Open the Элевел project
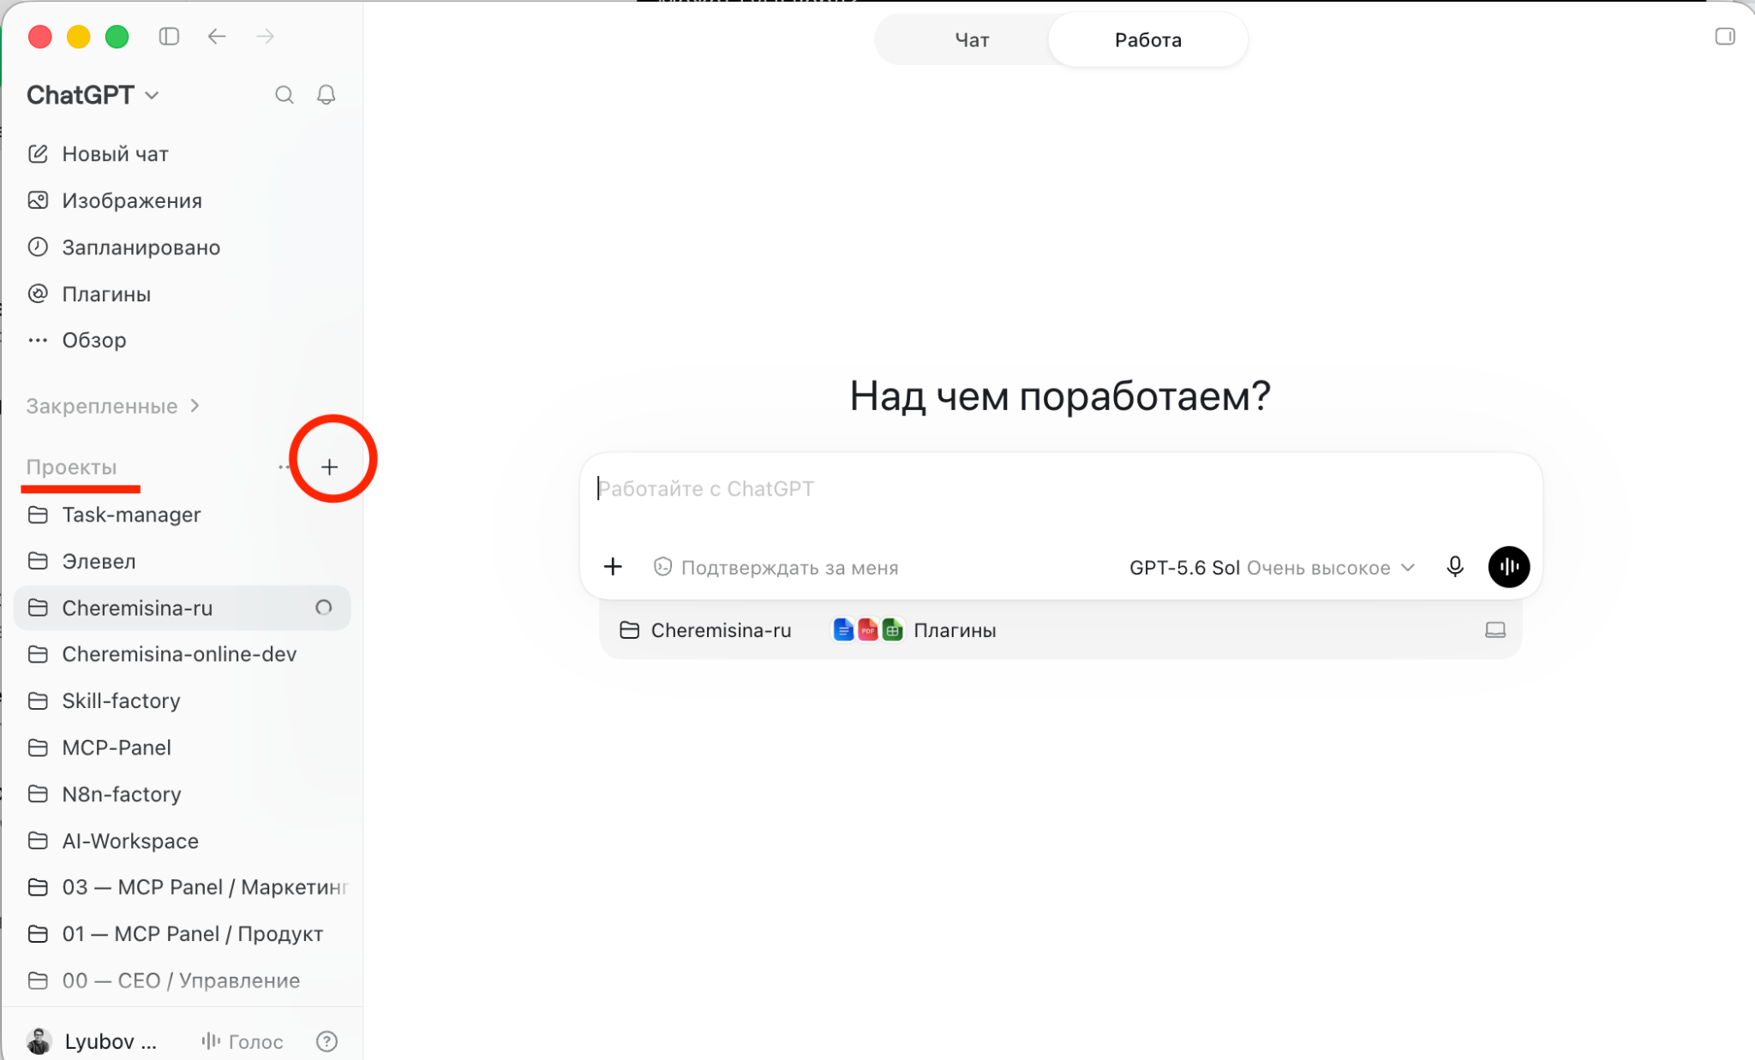This screenshot has height=1060, width=1755. 183,562
